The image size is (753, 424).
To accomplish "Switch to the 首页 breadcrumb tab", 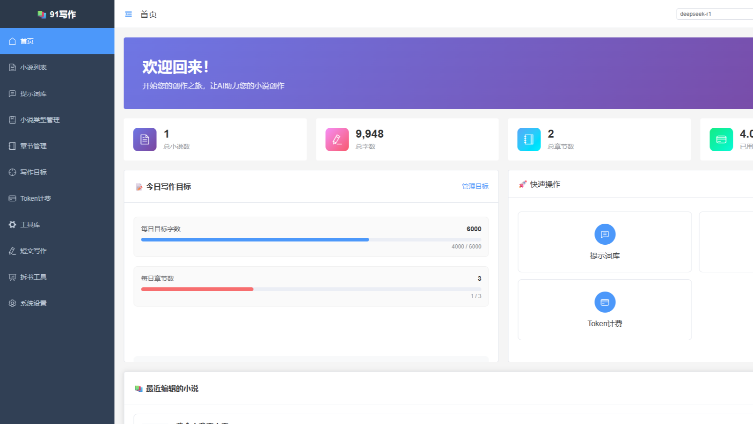I will 148,14.
